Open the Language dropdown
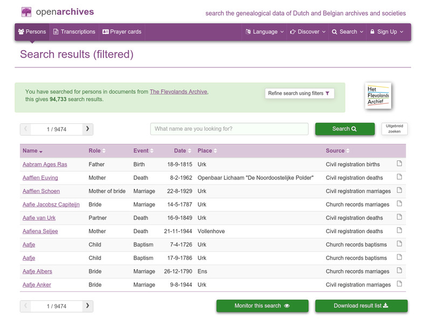The width and height of the screenshot is (431, 323). coord(264,32)
